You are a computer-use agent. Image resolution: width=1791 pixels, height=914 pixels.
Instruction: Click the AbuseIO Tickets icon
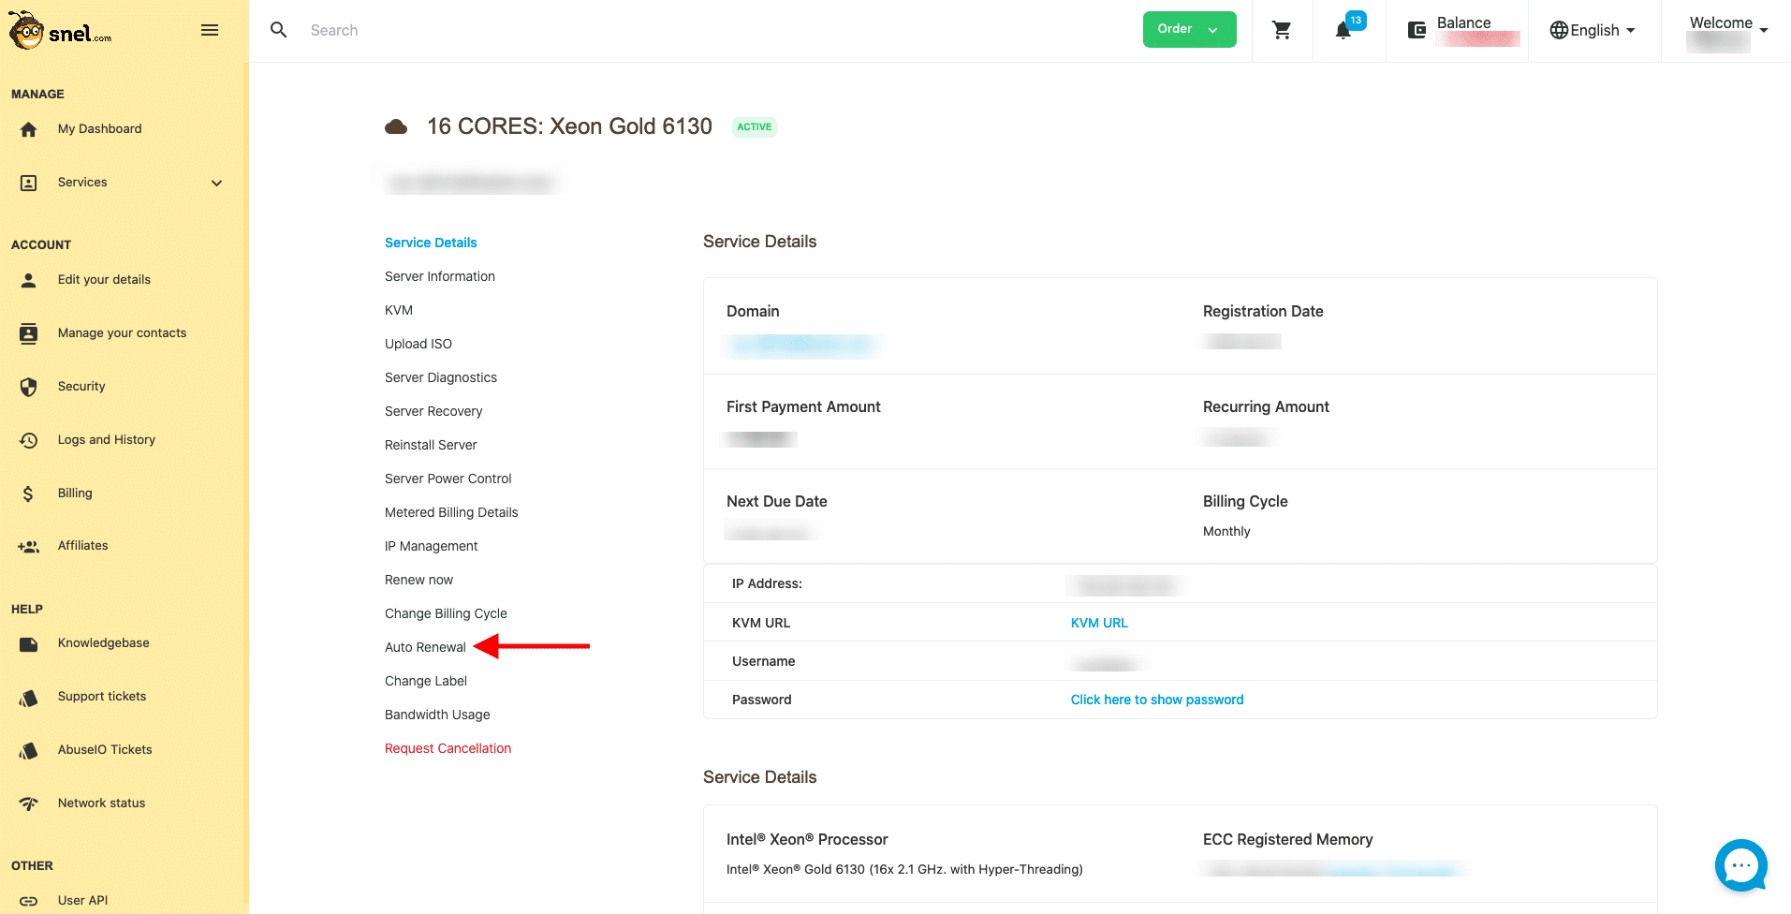point(29,751)
